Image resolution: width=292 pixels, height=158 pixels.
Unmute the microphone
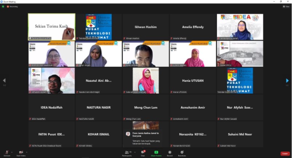7,153
